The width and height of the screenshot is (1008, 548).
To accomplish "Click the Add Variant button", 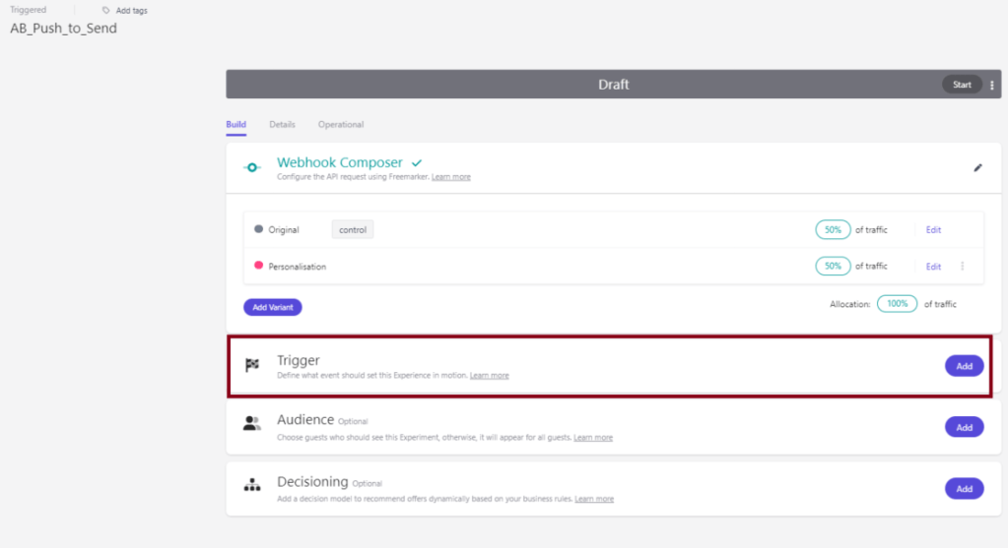I will coord(272,307).
